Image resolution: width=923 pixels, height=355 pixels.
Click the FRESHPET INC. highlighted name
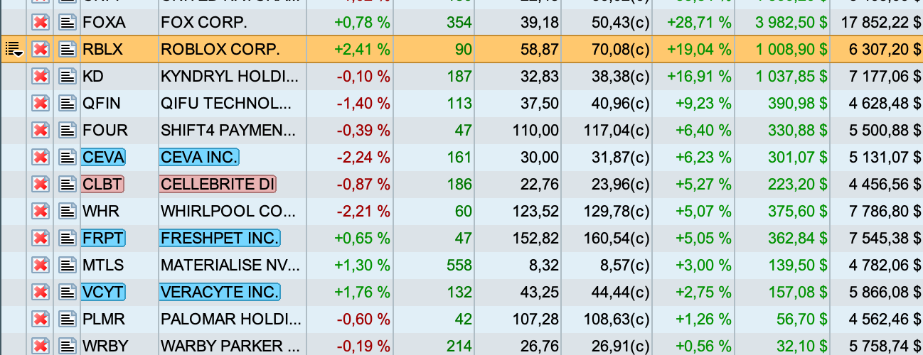(x=220, y=239)
